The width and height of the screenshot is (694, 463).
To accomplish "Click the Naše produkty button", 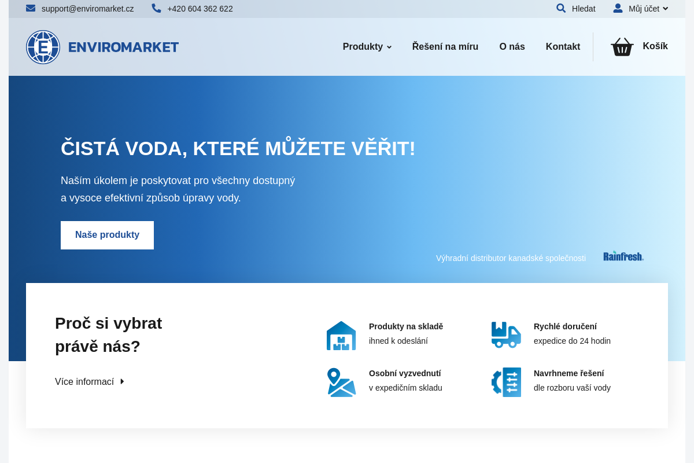I will point(107,235).
